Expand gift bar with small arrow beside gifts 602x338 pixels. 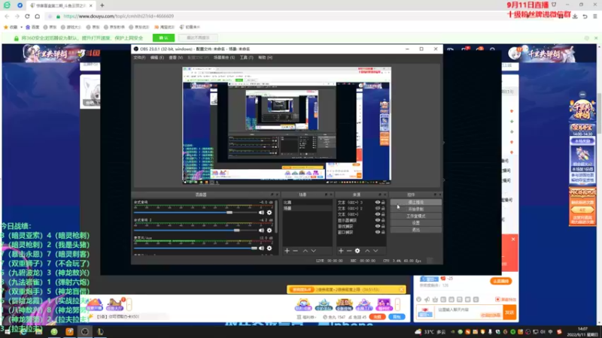point(397,305)
